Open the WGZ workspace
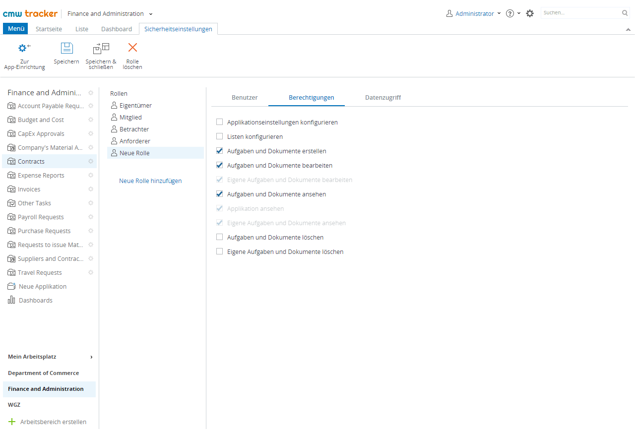635x434 pixels. pos(14,405)
